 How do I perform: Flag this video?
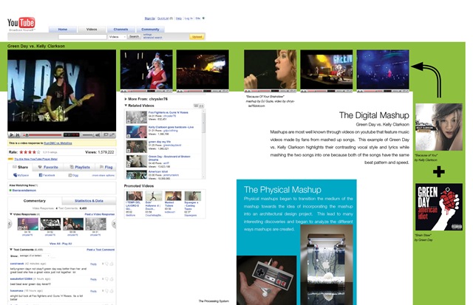coord(106,167)
